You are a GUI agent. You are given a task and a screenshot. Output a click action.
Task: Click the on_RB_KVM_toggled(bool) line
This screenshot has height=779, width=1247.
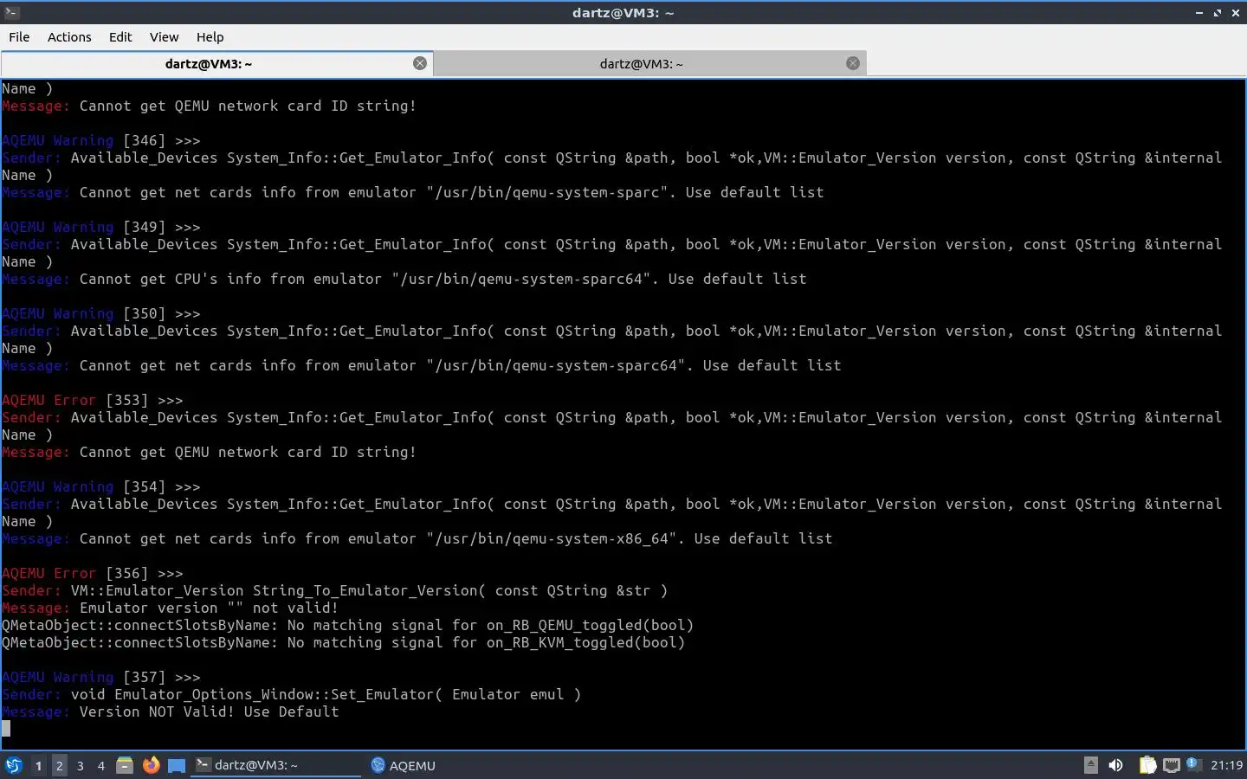tap(344, 642)
